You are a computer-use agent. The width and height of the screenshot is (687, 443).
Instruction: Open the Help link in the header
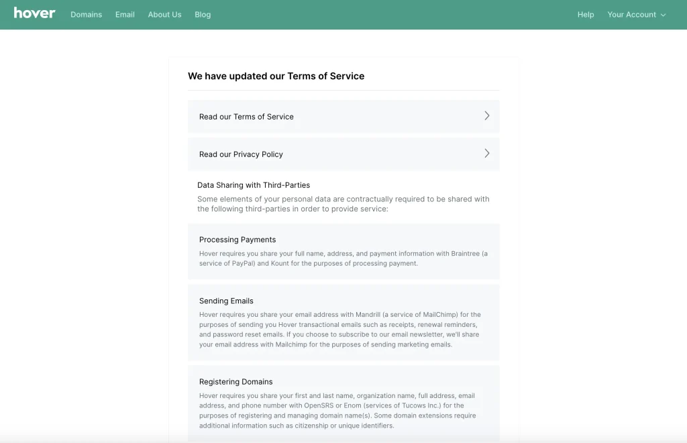tap(585, 15)
